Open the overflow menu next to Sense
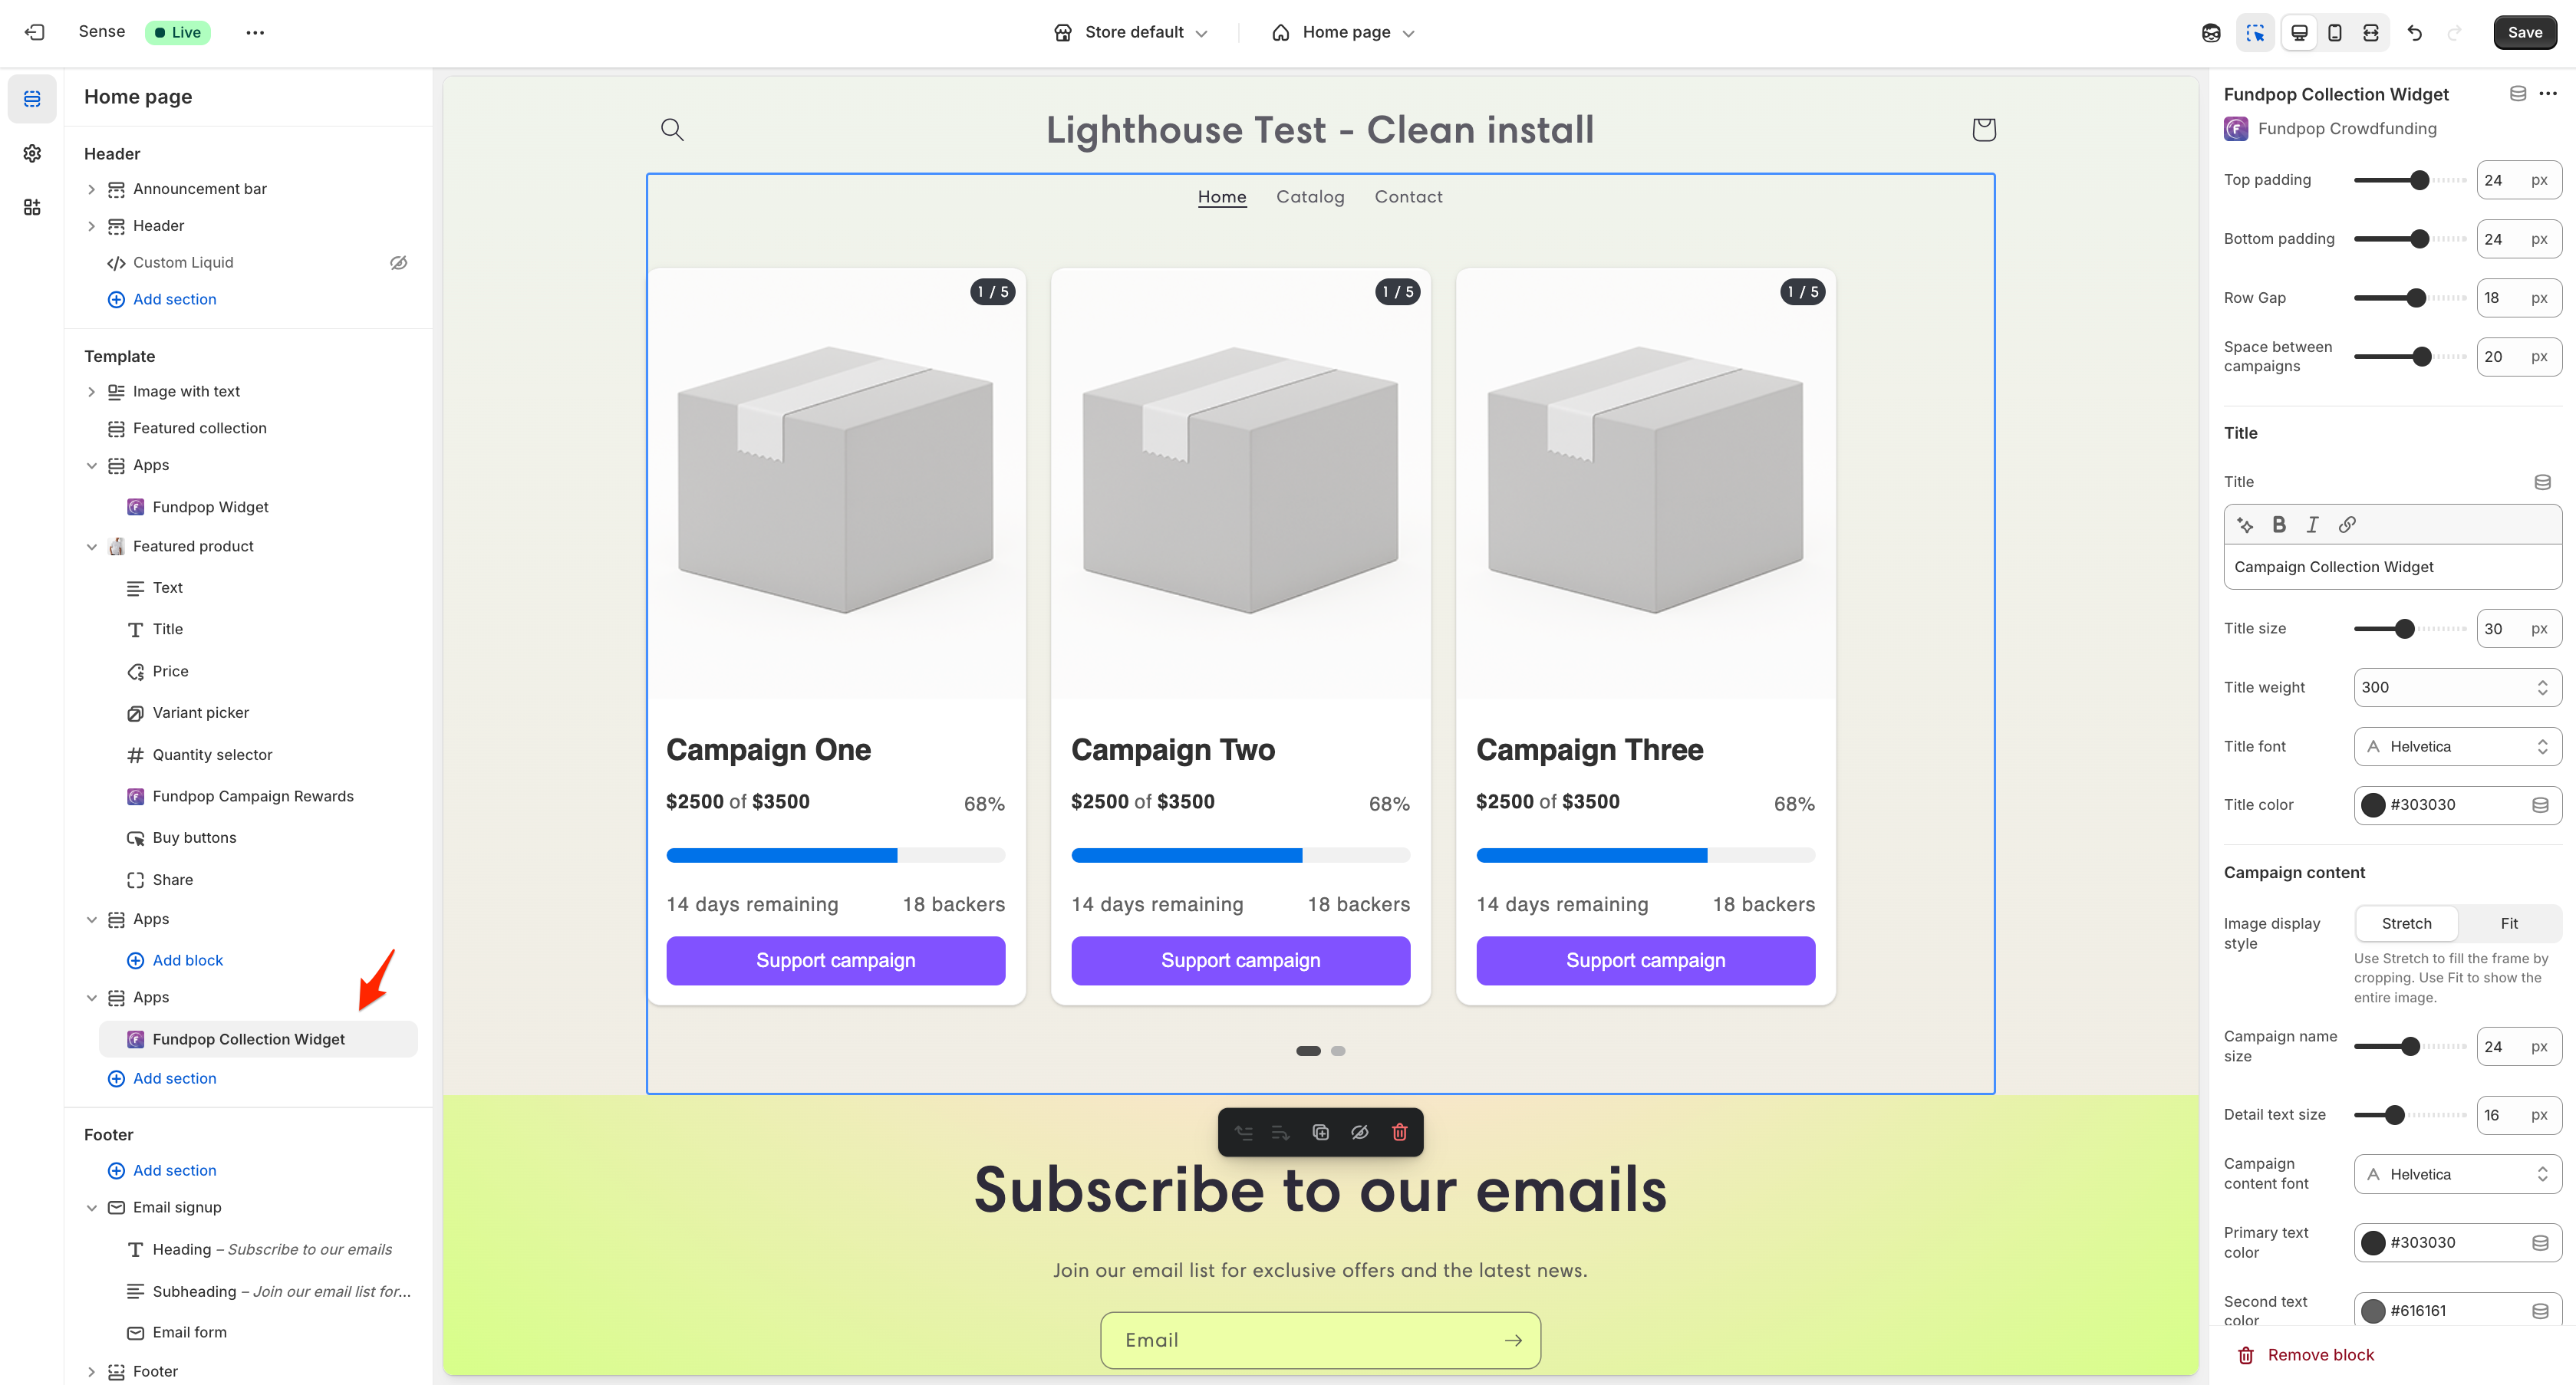 pos(255,32)
